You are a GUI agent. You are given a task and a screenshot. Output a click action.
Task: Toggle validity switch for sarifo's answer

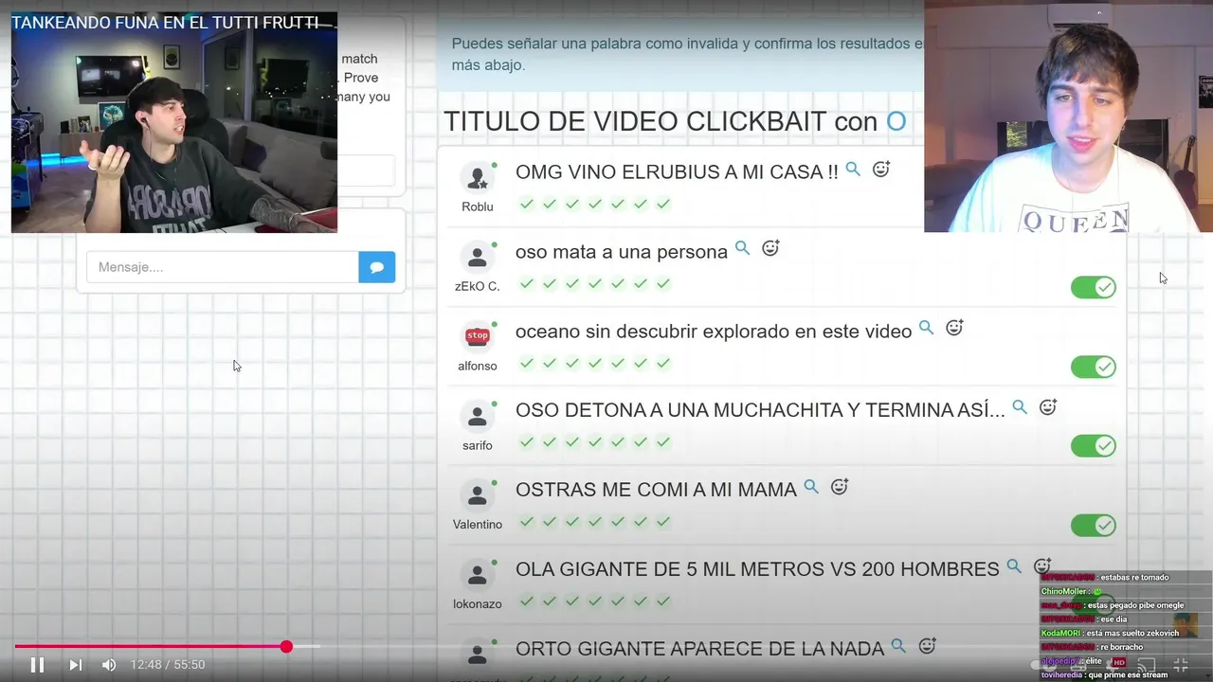click(1094, 446)
